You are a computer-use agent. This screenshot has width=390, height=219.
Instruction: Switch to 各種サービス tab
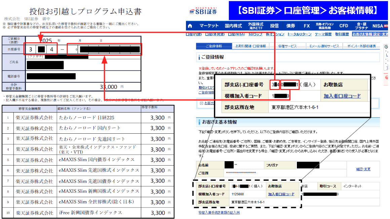tap(287, 46)
